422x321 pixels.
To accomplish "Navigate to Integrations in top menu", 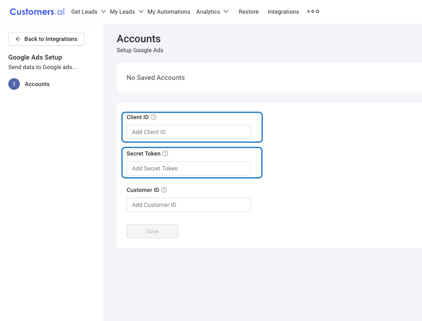I will (x=283, y=12).
